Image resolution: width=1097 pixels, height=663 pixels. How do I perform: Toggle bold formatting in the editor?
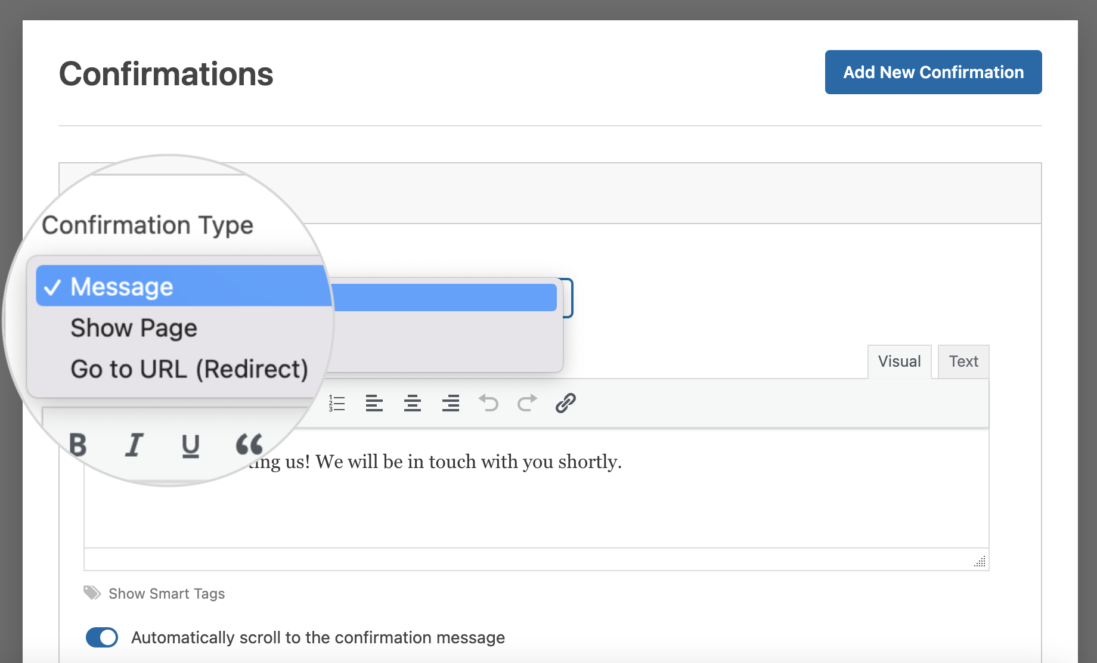(78, 445)
